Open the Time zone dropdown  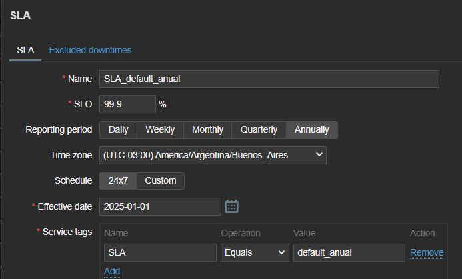click(213, 155)
